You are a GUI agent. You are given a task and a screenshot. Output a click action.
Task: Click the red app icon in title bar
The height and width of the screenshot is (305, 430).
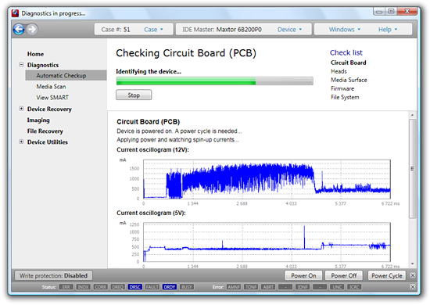click(16, 13)
